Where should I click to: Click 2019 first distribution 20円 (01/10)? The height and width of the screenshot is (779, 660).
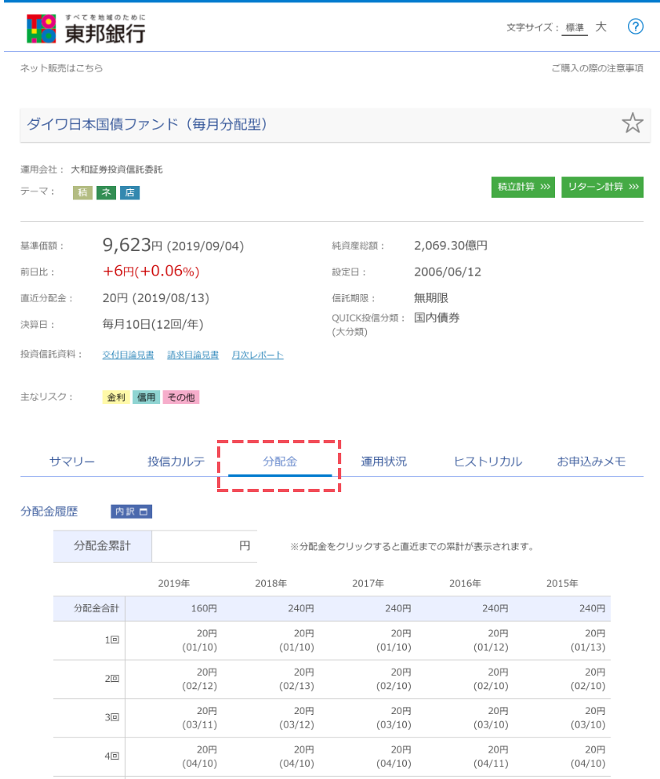pyautogui.click(x=199, y=640)
